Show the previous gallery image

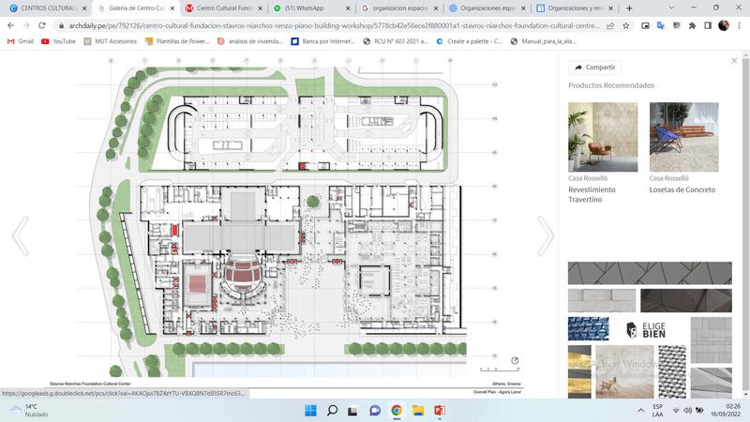21,236
